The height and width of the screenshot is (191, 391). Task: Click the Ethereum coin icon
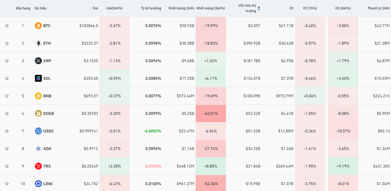point(38,43)
